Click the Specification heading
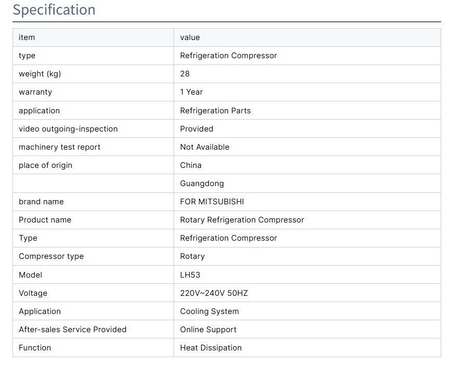Image resolution: width=450 pixels, height=366 pixels. [54, 10]
